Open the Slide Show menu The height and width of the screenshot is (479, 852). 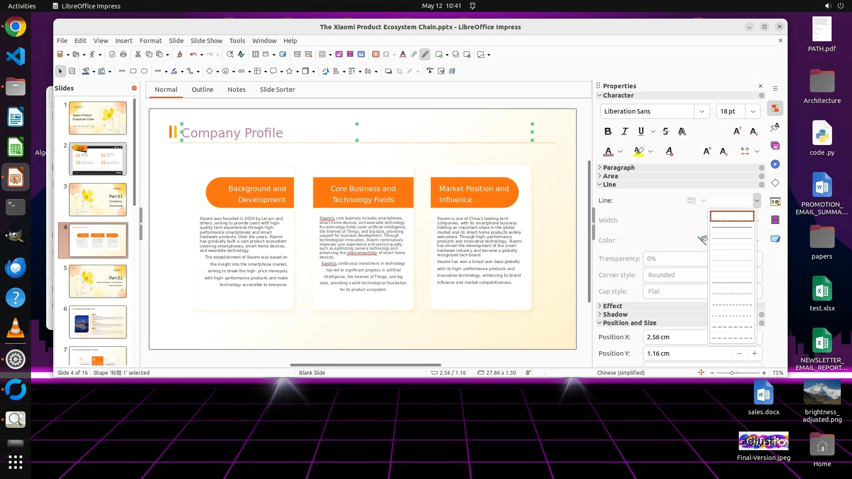tap(206, 40)
